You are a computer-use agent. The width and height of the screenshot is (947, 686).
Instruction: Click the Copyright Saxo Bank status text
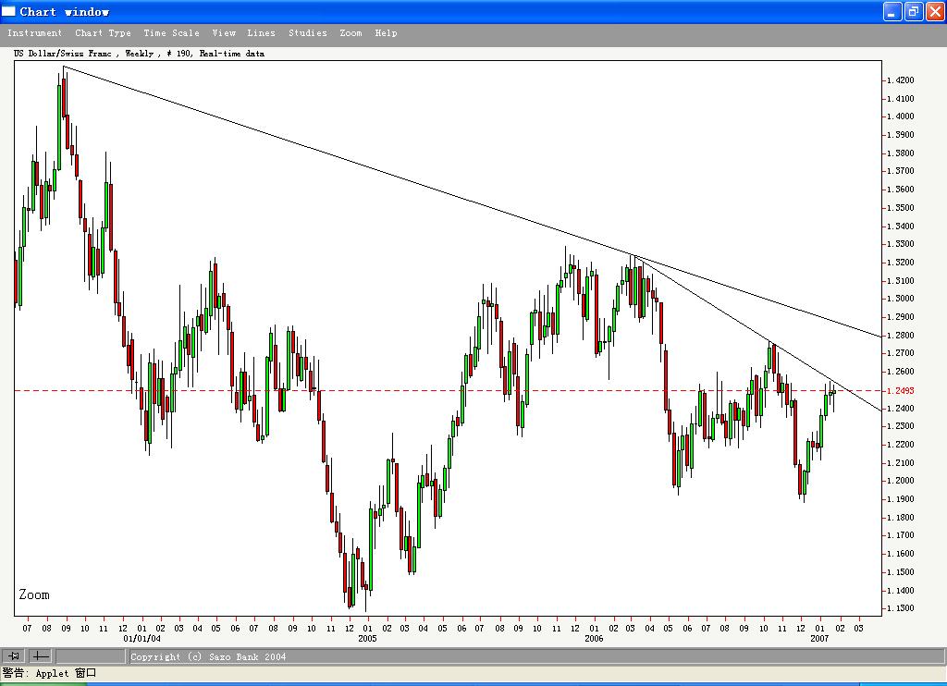(x=208, y=656)
